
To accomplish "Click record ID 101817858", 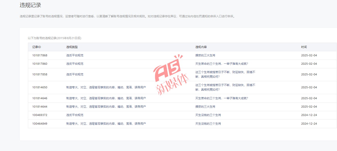I will click(x=40, y=74).
